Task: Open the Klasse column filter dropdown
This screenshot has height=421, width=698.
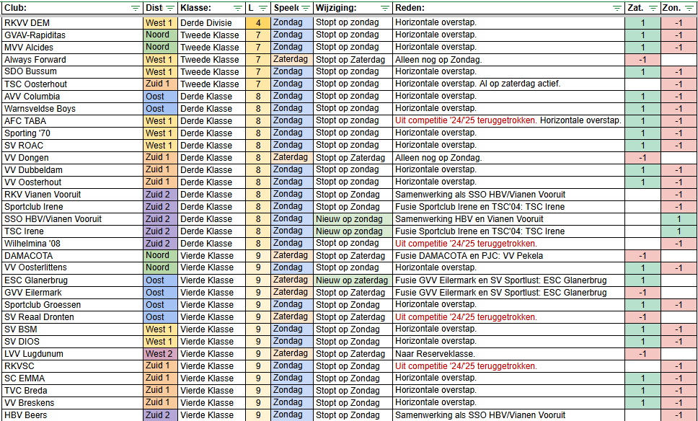Action: coord(238,8)
